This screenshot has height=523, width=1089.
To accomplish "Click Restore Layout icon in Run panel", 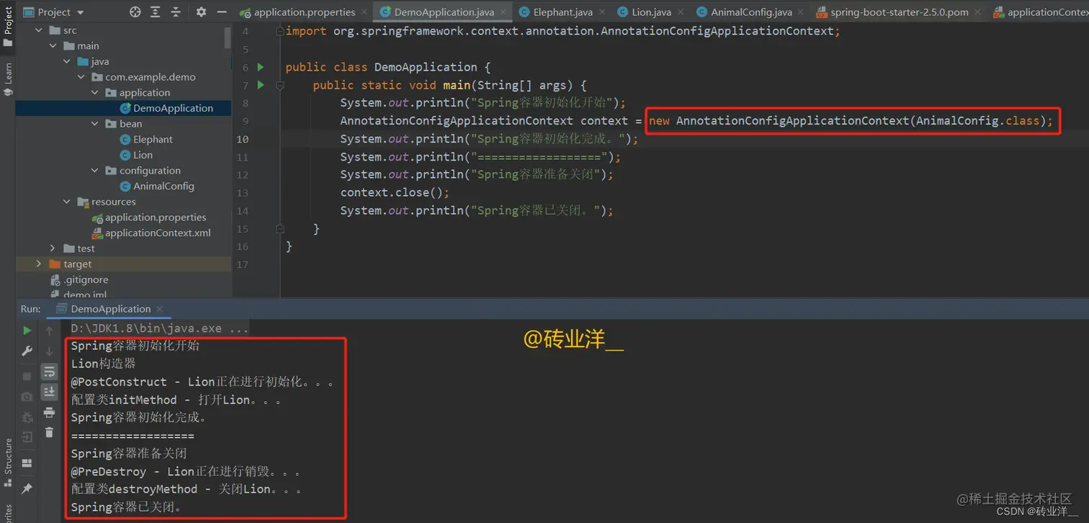I will (x=27, y=463).
